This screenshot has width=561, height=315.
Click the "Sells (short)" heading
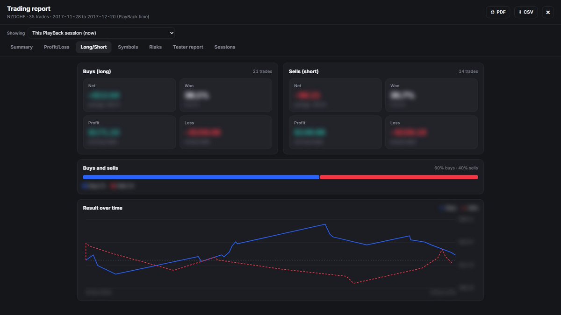click(x=304, y=71)
